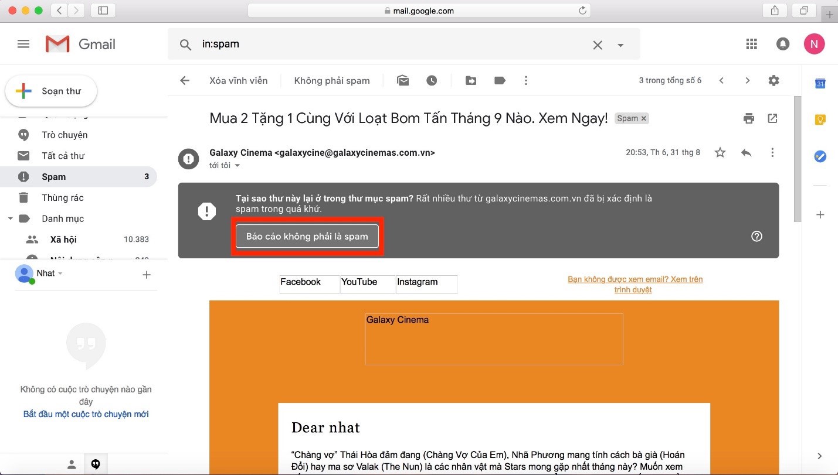Click the Galaxy Cinema image placeholder
The width and height of the screenshot is (838, 475).
coord(494,339)
